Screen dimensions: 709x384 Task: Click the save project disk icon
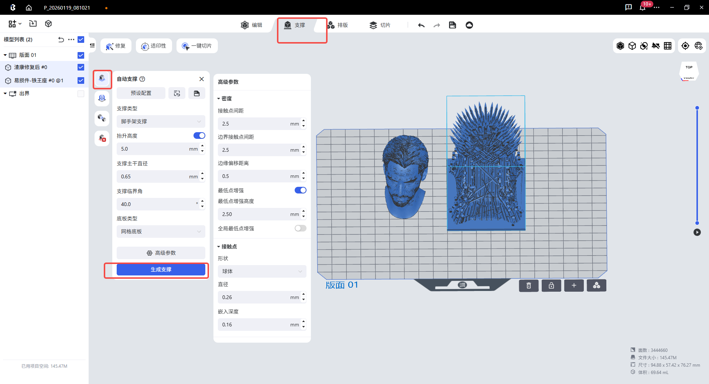(452, 25)
